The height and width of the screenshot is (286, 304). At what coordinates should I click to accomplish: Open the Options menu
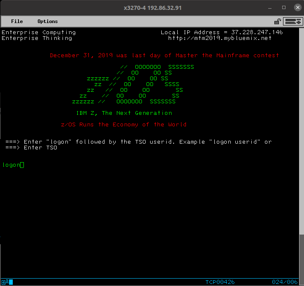[x=48, y=21]
